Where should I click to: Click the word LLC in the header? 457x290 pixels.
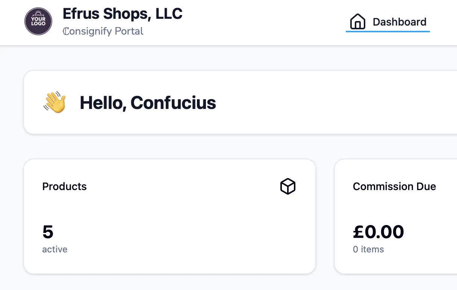tap(169, 14)
